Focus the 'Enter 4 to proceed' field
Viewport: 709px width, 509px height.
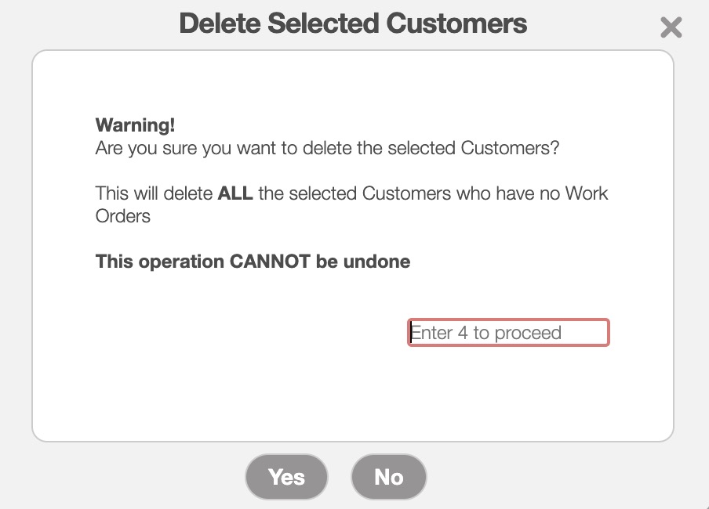point(508,333)
